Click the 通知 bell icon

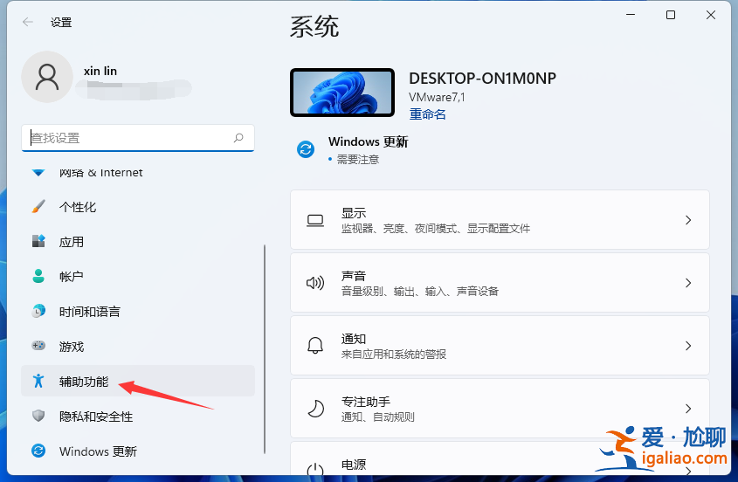pyautogui.click(x=315, y=346)
